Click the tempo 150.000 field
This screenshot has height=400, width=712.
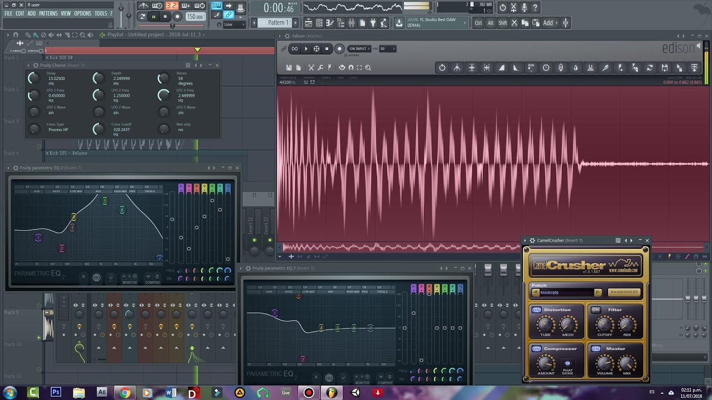(x=195, y=17)
